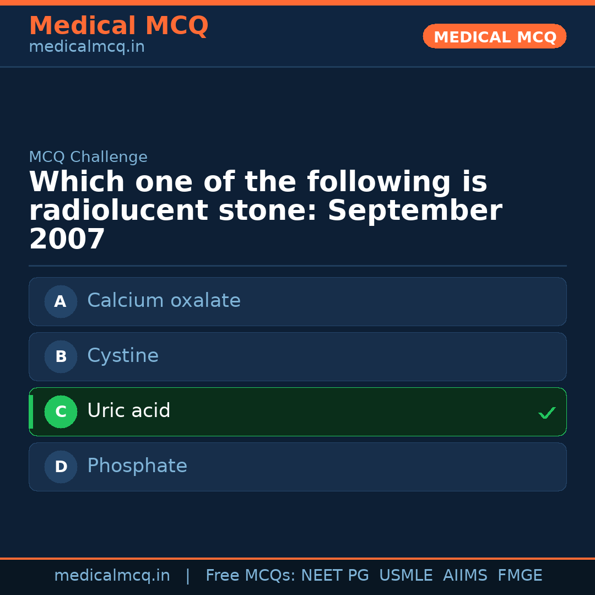Expand the question title area
This screenshot has height=595, width=595.
click(264, 209)
